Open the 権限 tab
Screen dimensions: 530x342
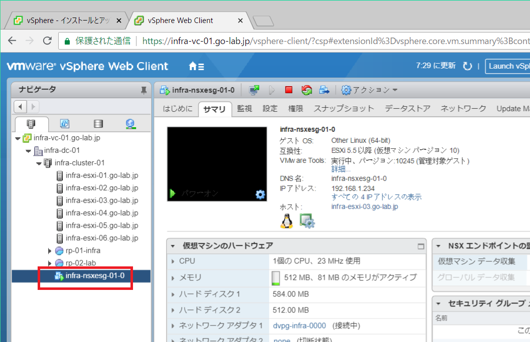(296, 109)
